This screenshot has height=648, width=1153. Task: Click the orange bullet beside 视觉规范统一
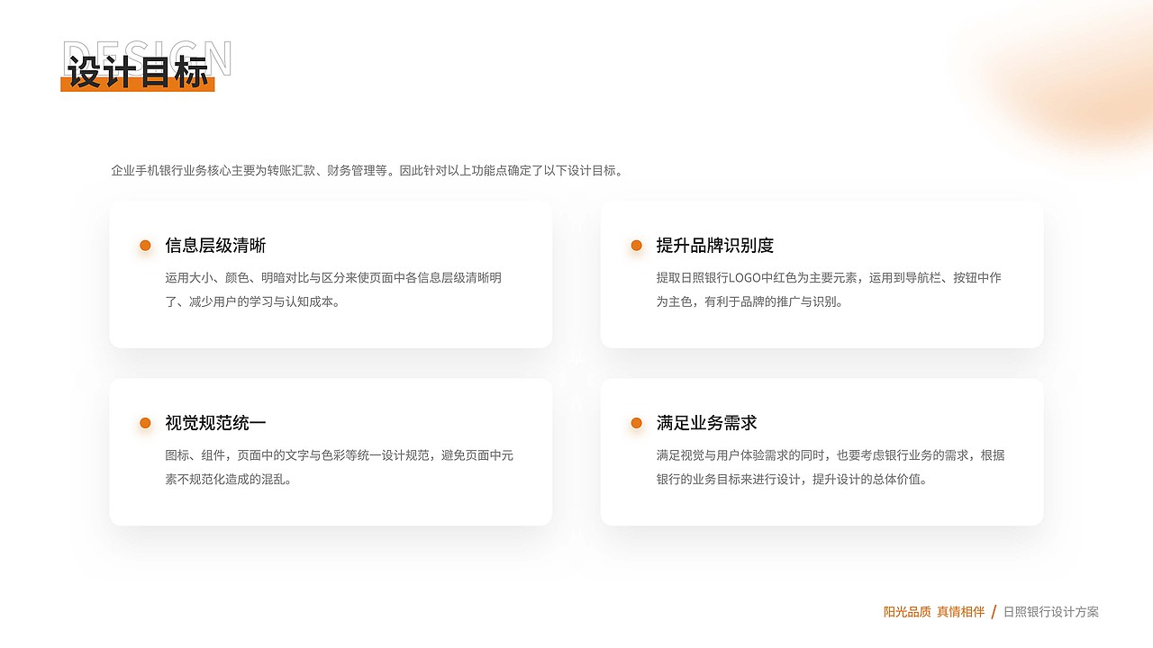click(144, 420)
